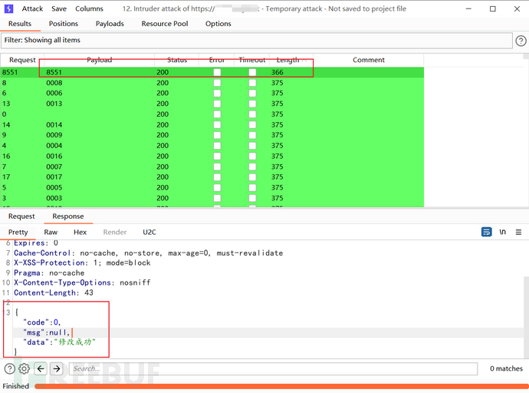The height and width of the screenshot is (393, 529).
Task: Toggle the show non-printable \n icon
Action: [503, 232]
